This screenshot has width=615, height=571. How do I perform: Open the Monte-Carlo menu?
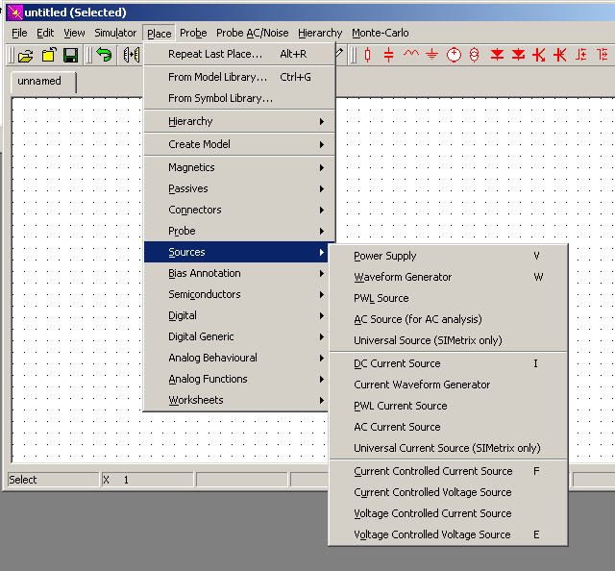pos(381,33)
